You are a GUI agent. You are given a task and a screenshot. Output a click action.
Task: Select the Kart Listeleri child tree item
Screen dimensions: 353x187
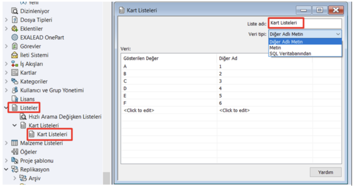coord(51,134)
